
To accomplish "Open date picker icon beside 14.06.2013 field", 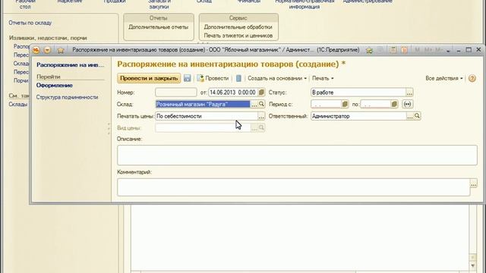I will [261, 93].
